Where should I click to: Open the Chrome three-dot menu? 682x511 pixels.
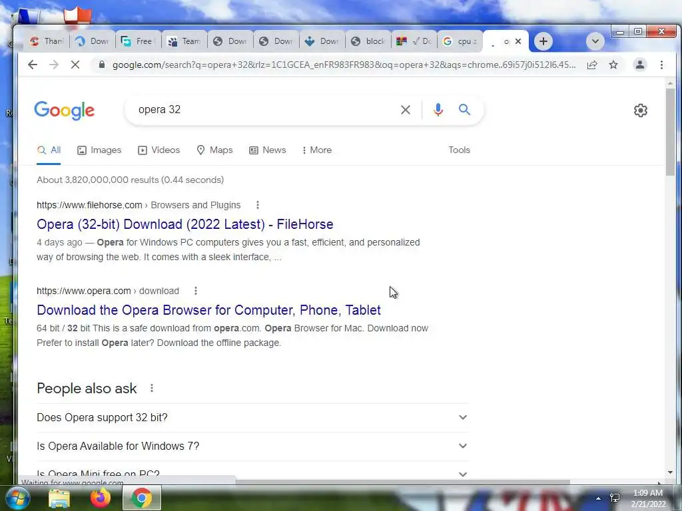point(661,65)
